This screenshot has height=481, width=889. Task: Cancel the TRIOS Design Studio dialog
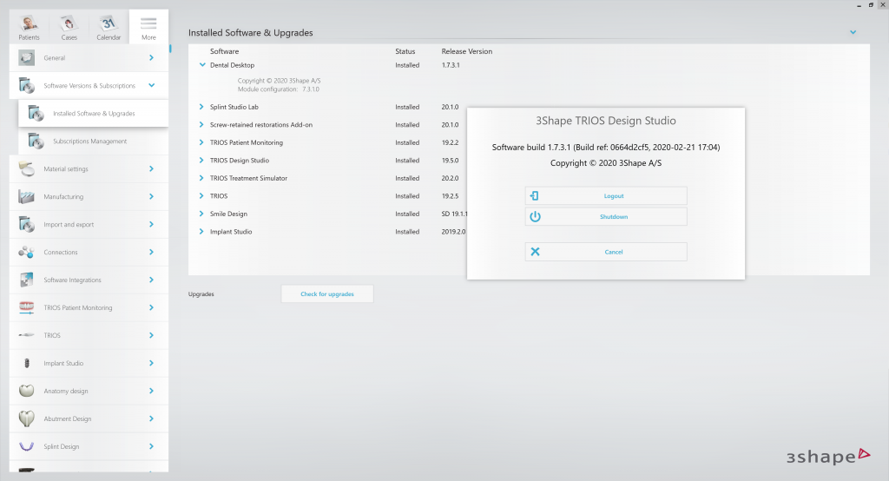tap(606, 252)
